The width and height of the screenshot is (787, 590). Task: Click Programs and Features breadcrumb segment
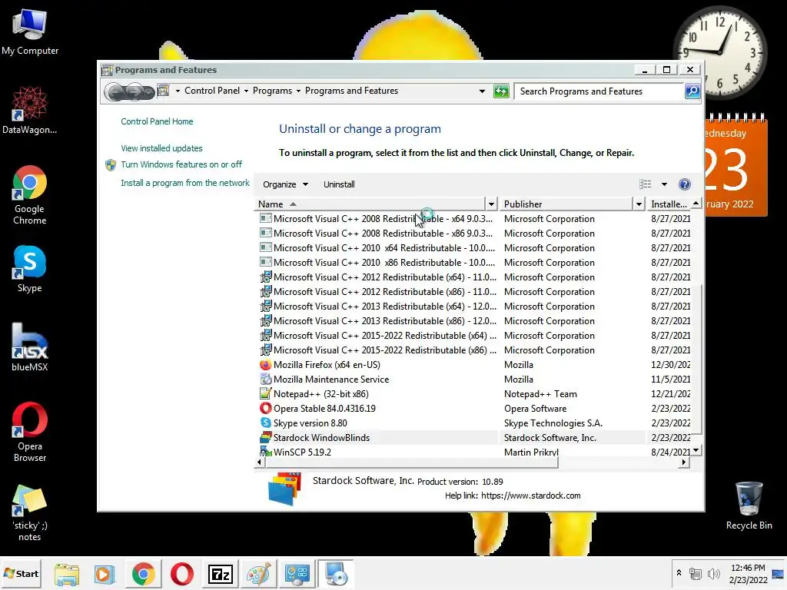click(x=351, y=91)
